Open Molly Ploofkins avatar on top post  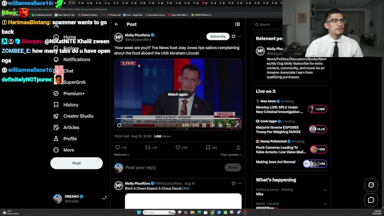[x=119, y=37]
